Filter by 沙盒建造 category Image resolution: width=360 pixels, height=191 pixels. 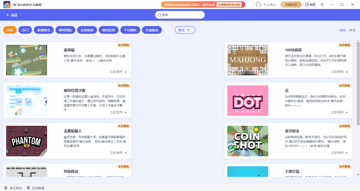coord(152,30)
